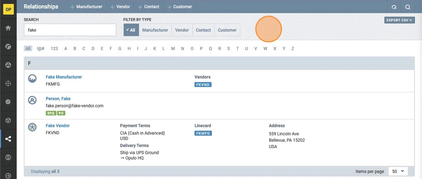This screenshot has height=179, width=422.
Task: Add a new Manufacturer from top bar
Action: click(86, 7)
